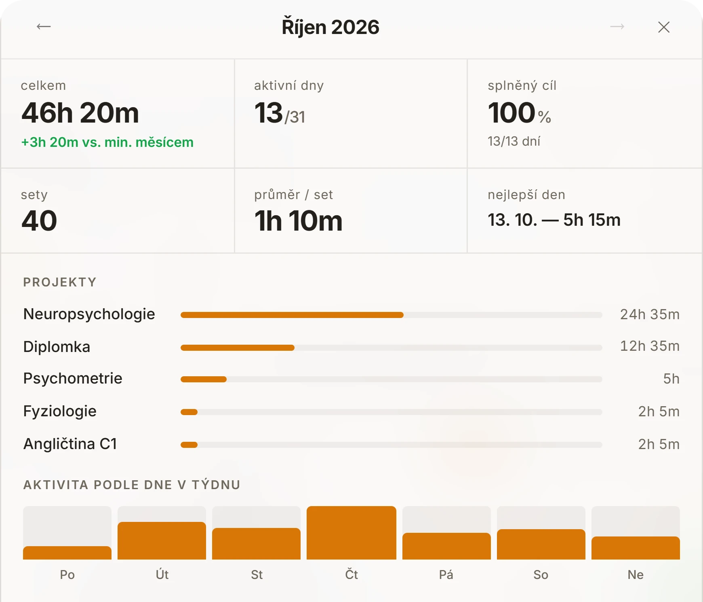Click the PROJEKTY section heading
Viewport: 703px width, 602px height.
60,282
